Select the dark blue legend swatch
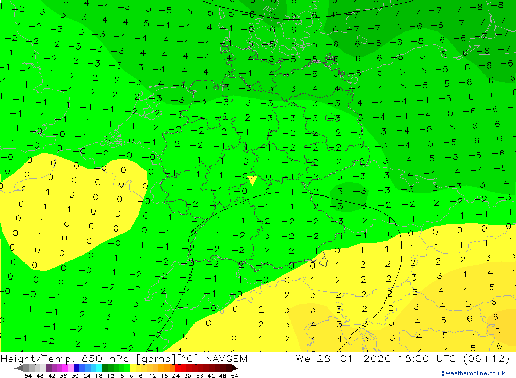Screen dimensions: 516x378 pos(76,368)
